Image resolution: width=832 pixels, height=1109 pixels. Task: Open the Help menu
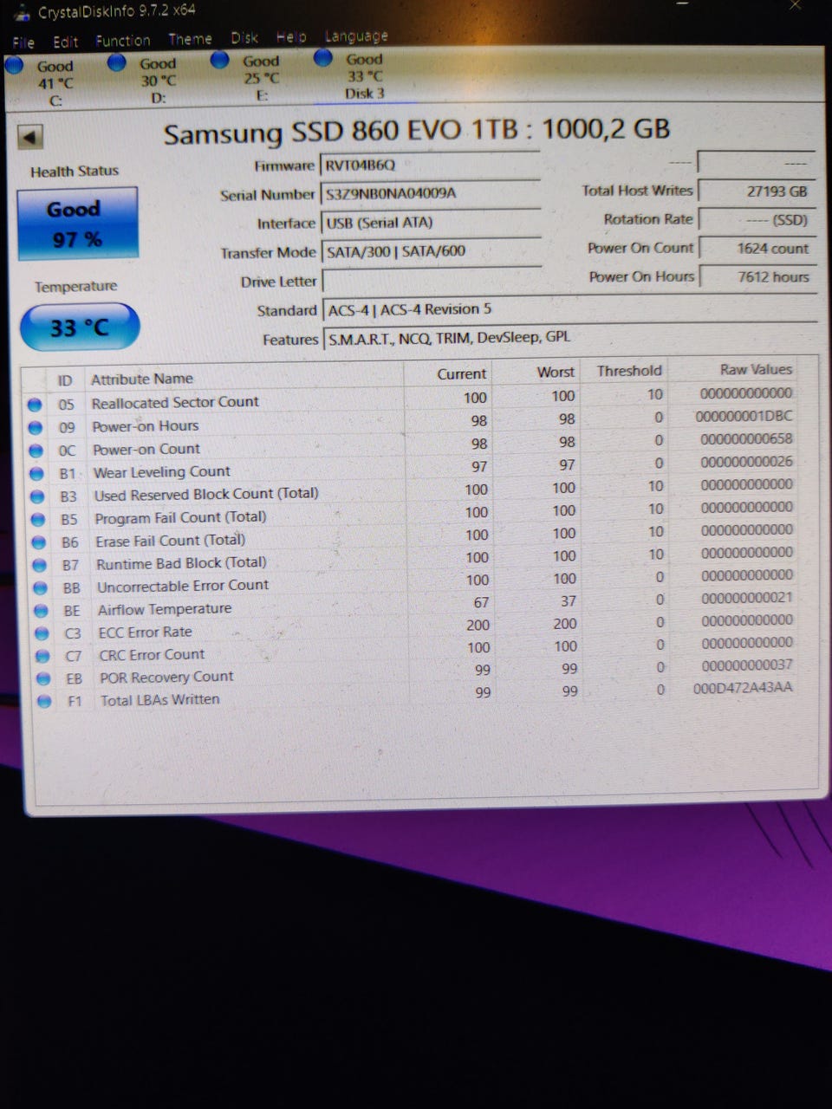(291, 36)
